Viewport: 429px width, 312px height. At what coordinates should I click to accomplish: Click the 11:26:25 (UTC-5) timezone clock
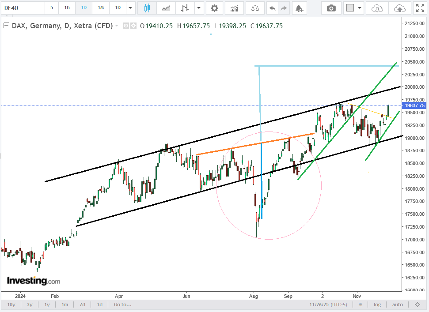(x=328, y=304)
